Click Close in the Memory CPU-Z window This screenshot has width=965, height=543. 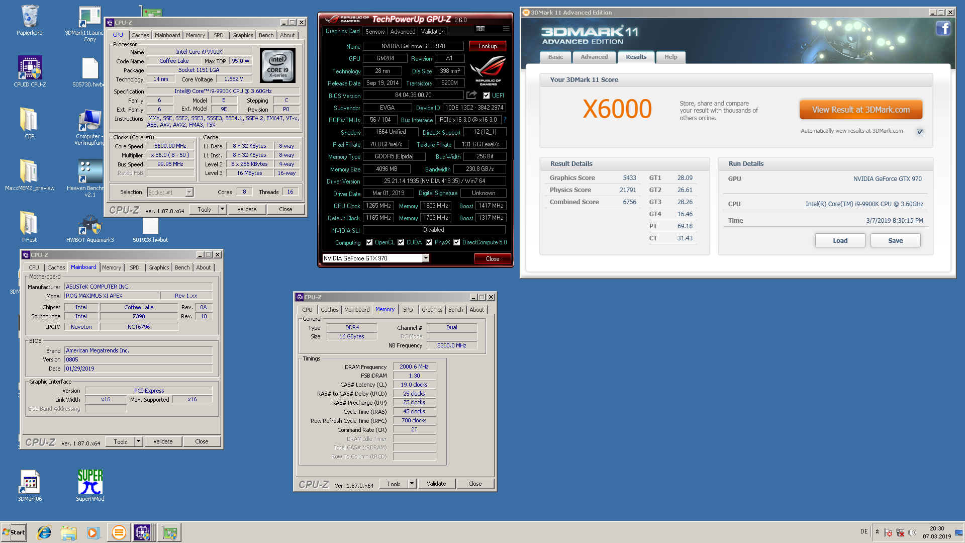tap(475, 484)
